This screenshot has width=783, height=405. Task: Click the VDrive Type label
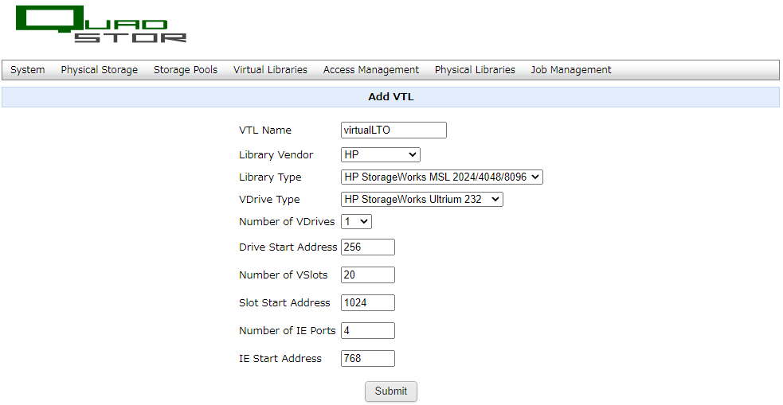pyautogui.click(x=270, y=200)
